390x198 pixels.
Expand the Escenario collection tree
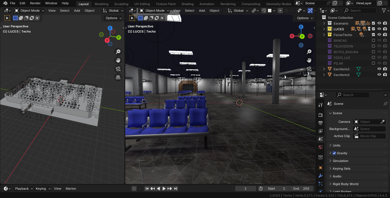pyautogui.click(x=324, y=23)
